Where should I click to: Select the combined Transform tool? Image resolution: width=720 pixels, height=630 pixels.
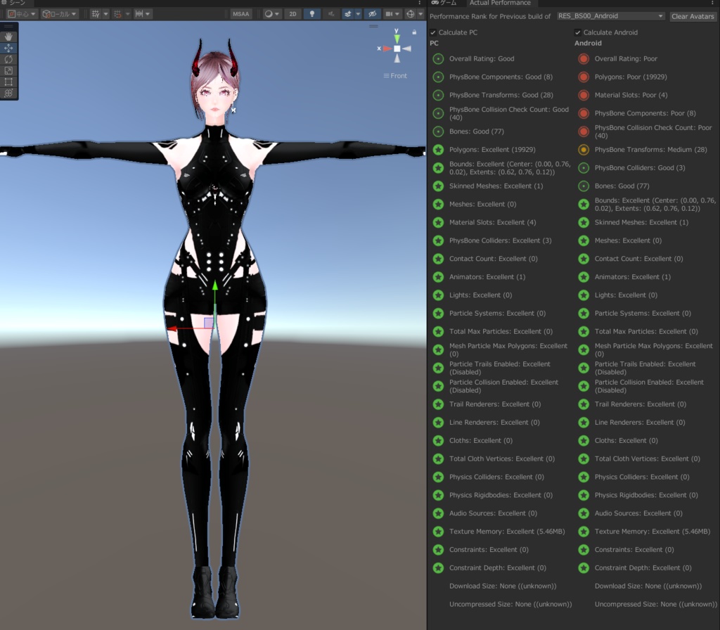[8, 93]
